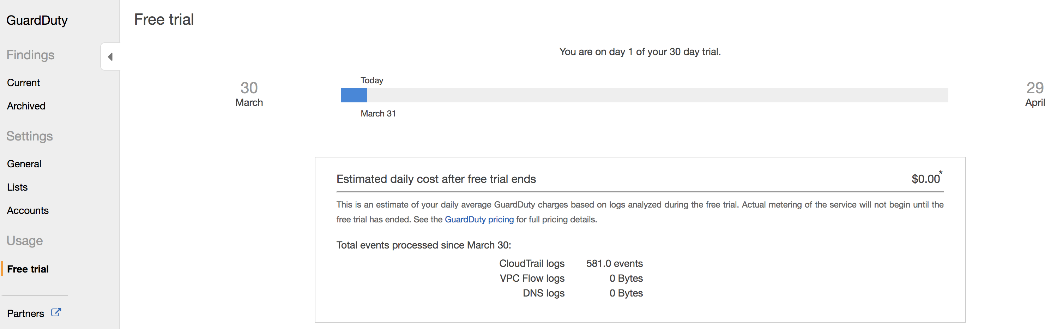Click the gray remaining trial progress bar
The height and width of the screenshot is (329, 1057).
[x=657, y=95]
